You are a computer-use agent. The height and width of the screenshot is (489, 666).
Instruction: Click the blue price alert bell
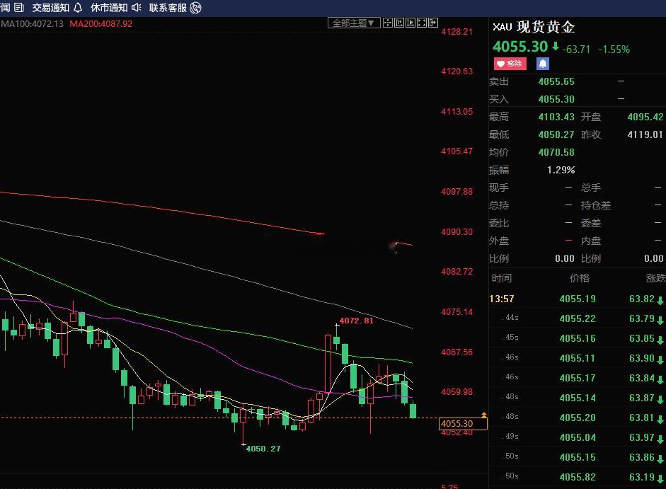pos(543,64)
